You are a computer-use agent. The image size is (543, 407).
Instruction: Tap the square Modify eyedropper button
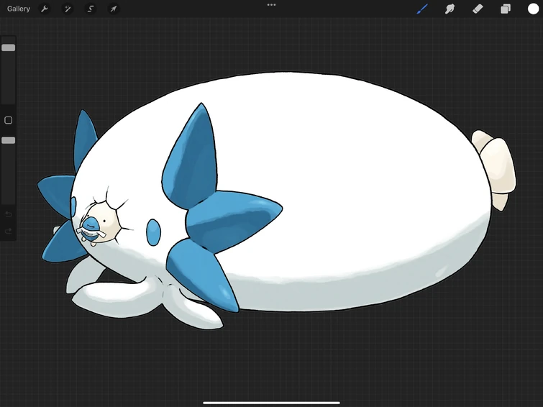click(x=9, y=120)
